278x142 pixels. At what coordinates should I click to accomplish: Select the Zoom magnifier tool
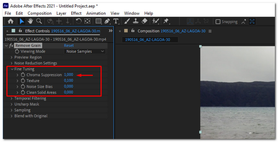click(x=39, y=21)
